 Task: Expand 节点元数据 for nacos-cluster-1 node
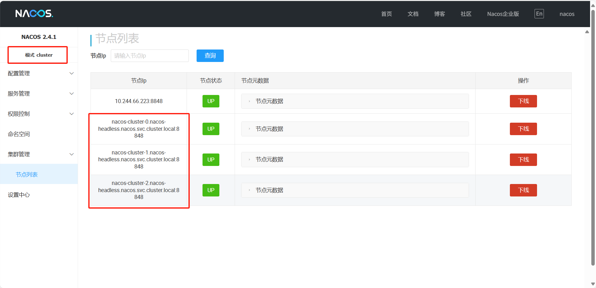click(x=355, y=159)
